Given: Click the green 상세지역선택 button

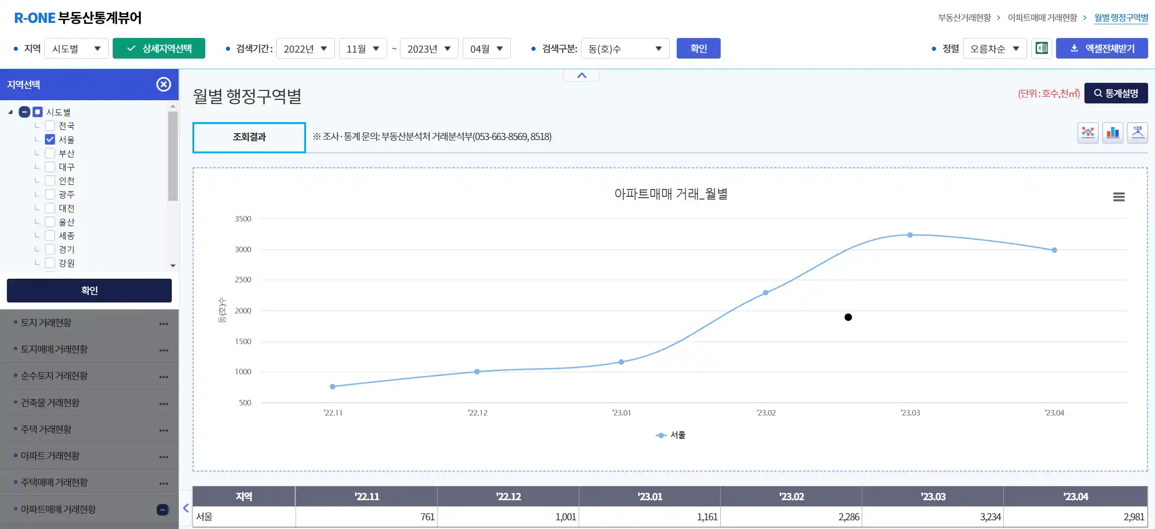Looking at the screenshot, I should click(159, 49).
